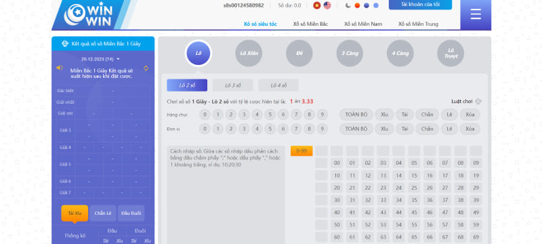This screenshot has width=542, height=244.
Task: Open Luật chơi rules icon
Action: pos(478,101)
